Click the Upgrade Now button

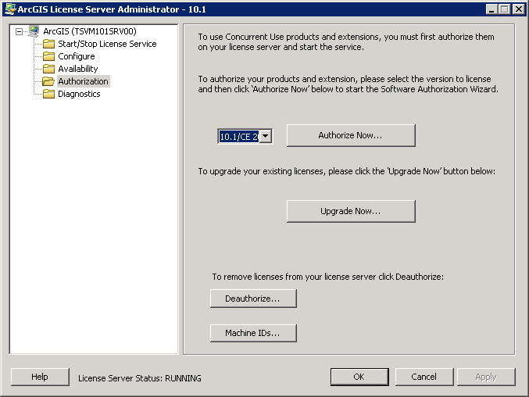point(351,211)
